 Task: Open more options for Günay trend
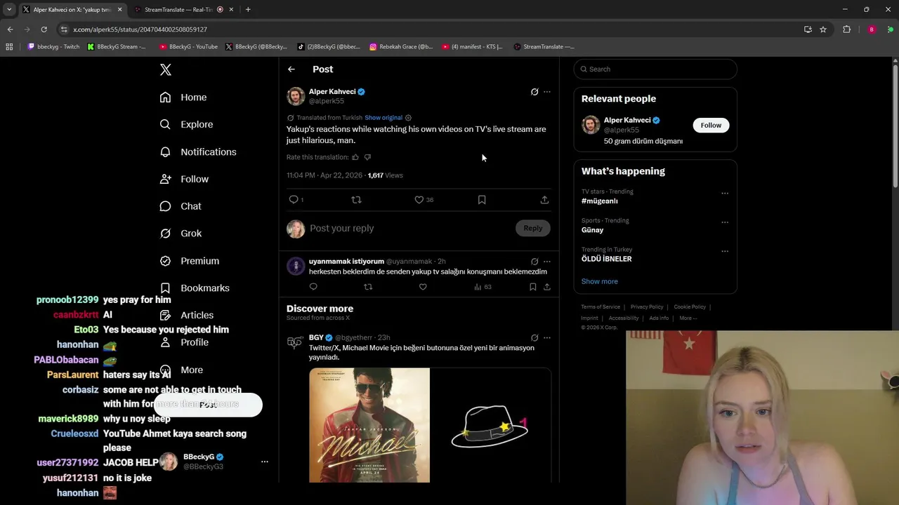[725, 222]
